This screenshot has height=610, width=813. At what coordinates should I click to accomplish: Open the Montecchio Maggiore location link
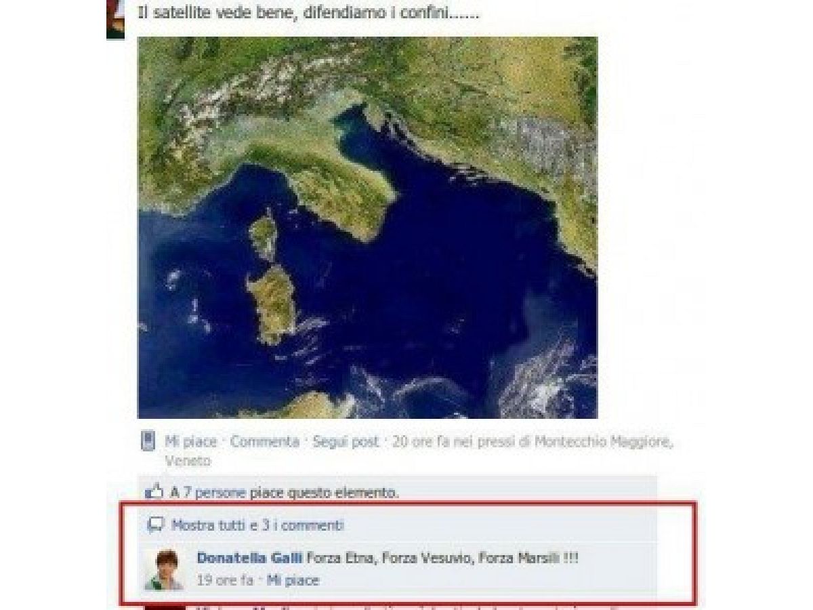602,442
